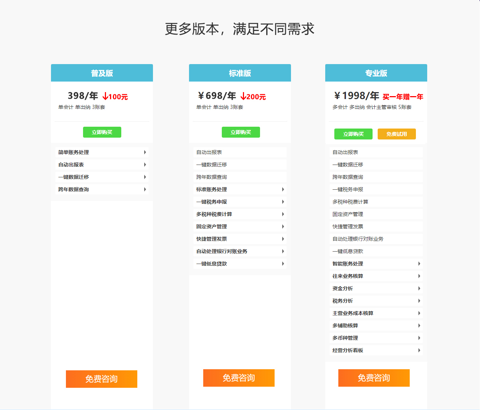480x410 pixels.
Task: Click 一键数据迁移 row in 标准版
Action: (240, 165)
